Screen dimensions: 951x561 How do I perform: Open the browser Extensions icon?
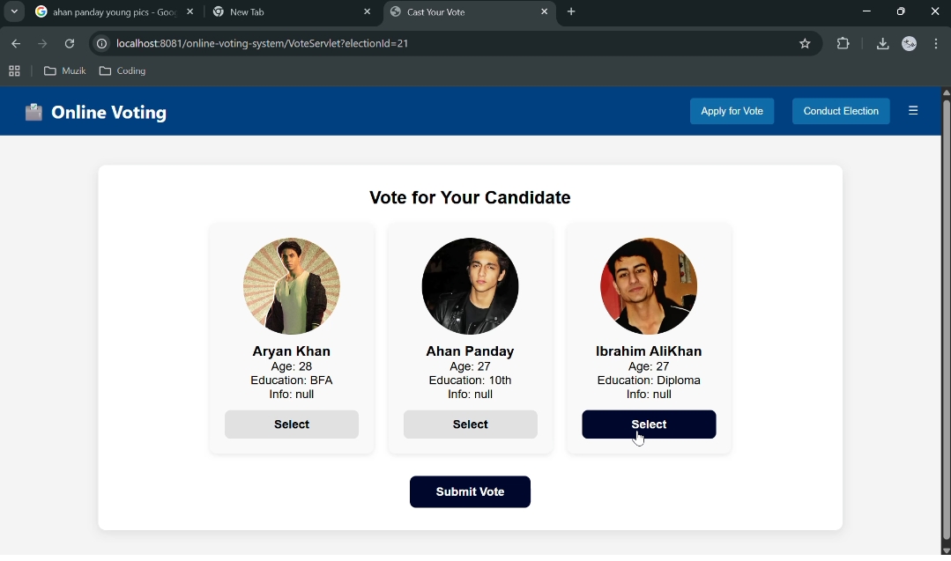[x=843, y=43]
